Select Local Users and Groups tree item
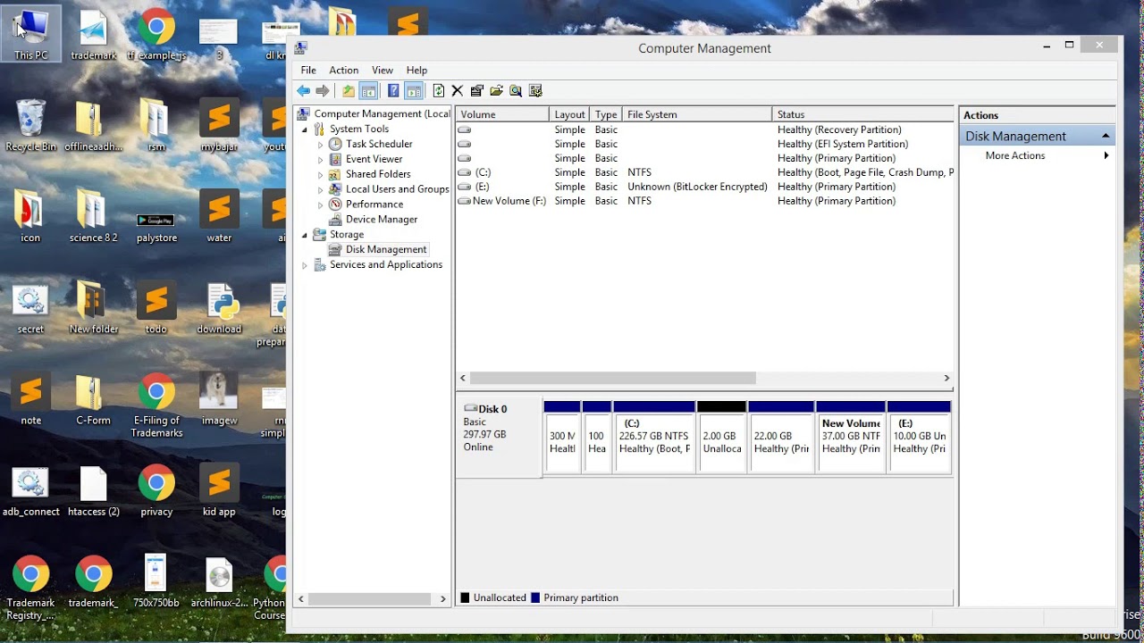Viewport: 1144px width, 643px height. pyautogui.click(x=397, y=189)
